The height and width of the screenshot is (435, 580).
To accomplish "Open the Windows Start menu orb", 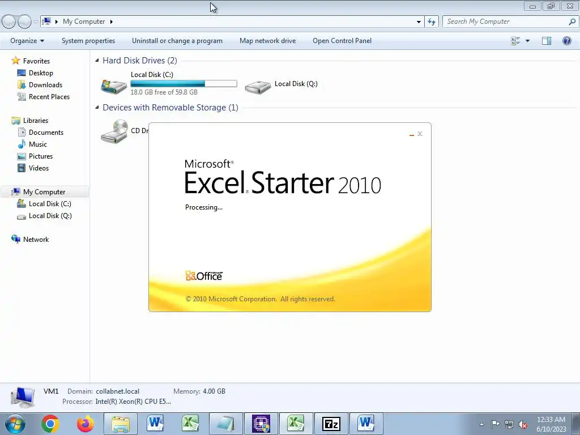I will [x=15, y=424].
